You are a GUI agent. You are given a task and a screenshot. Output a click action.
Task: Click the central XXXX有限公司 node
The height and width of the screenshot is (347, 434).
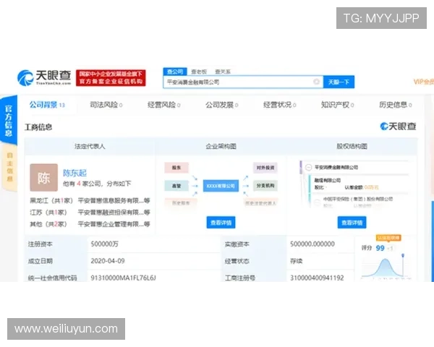pos(221,186)
